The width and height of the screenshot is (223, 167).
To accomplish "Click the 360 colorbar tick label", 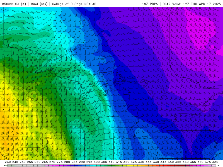I will (x=185, y=162).
